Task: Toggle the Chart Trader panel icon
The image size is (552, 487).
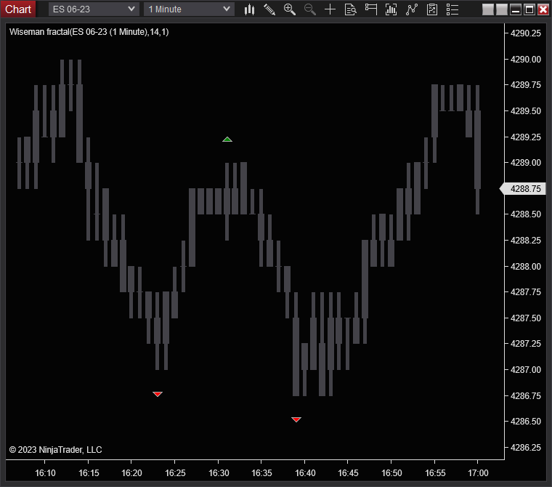Action: pos(370,9)
